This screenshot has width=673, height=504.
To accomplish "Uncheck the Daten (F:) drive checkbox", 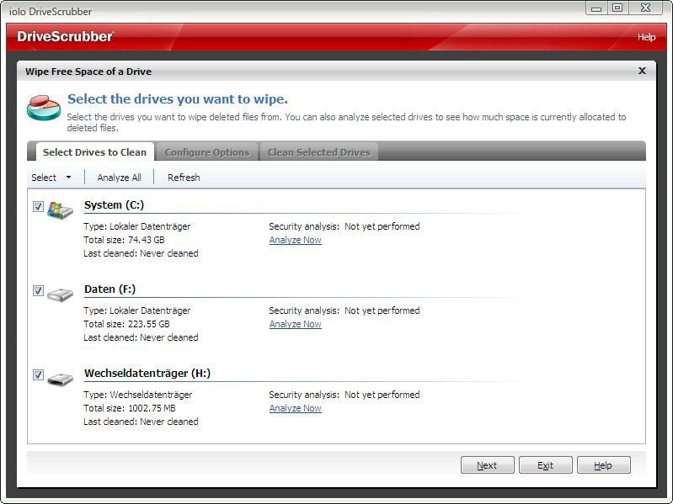I will pyautogui.click(x=38, y=290).
